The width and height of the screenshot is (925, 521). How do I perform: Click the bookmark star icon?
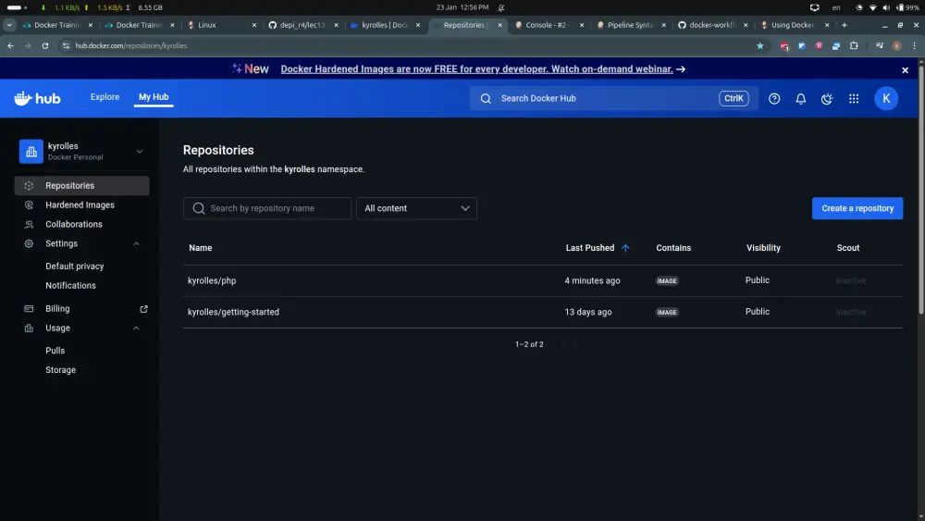(759, 45)
